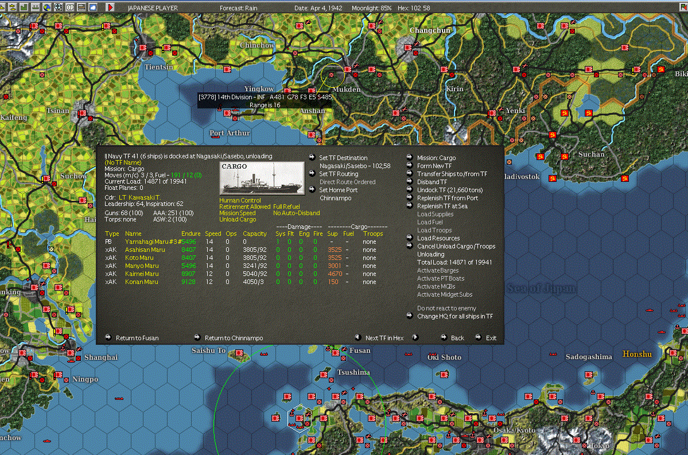Image resolution: width=688 pixels, height=455 pixels.
Task: Click the arrow beside Disband TF
Action: pyautogui.click(x=409, y=181)
